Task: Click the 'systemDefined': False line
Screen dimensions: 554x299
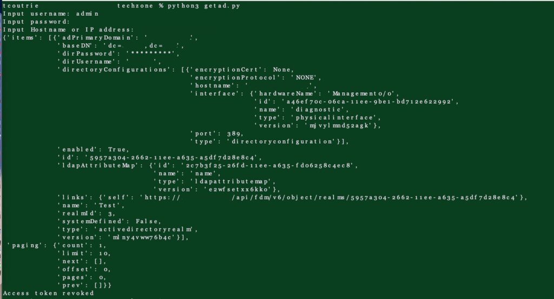Action: pos(109,221)
